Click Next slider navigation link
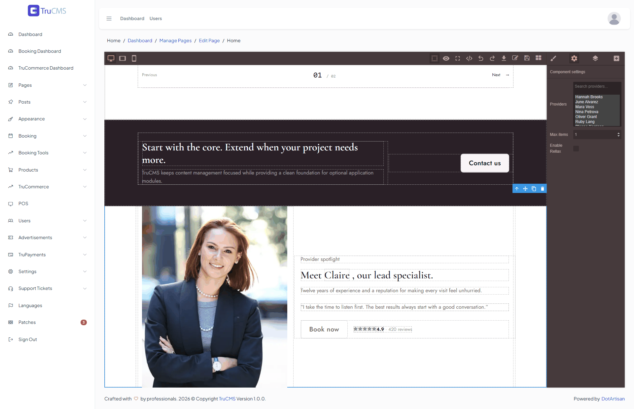 click(500, 75)
